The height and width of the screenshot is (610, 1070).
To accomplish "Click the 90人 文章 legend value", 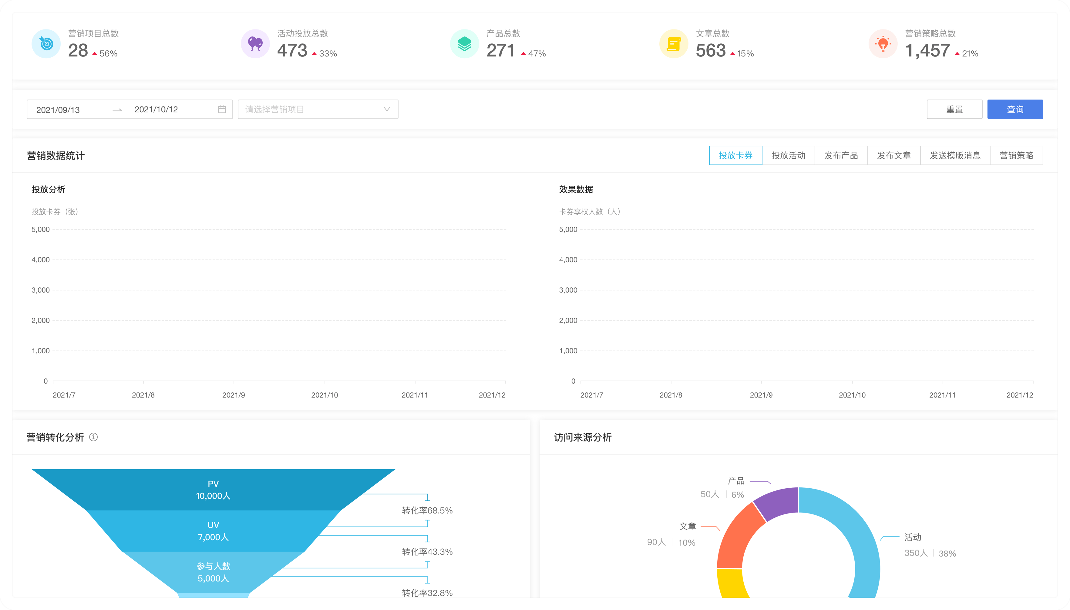I will pos(656,542).
